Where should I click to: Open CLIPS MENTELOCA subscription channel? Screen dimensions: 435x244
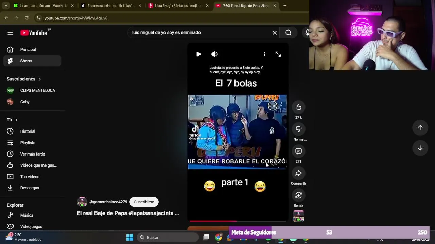[x=32, y=90]
